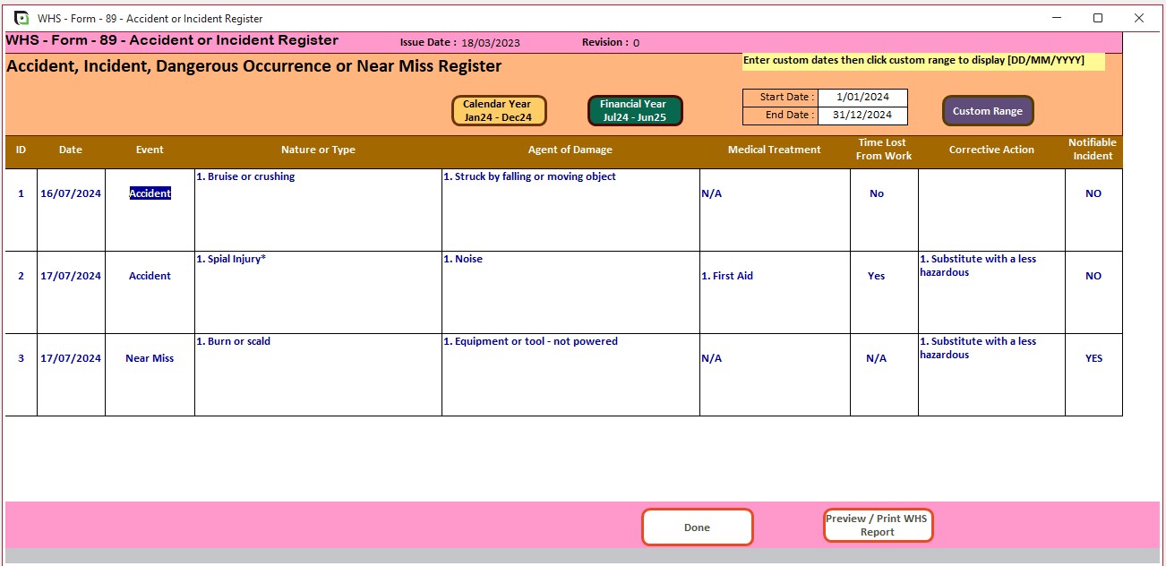Select the Time Lost From Work header
1166x566 pixels.
[x=883, y=150]
